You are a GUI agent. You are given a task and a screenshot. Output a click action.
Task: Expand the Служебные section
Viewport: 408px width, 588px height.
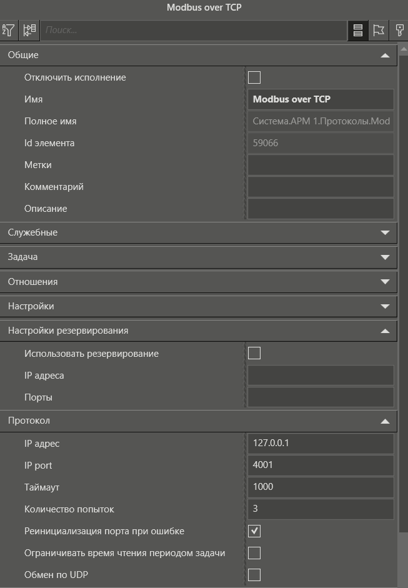pyautogui.click(x=387, y=232)
